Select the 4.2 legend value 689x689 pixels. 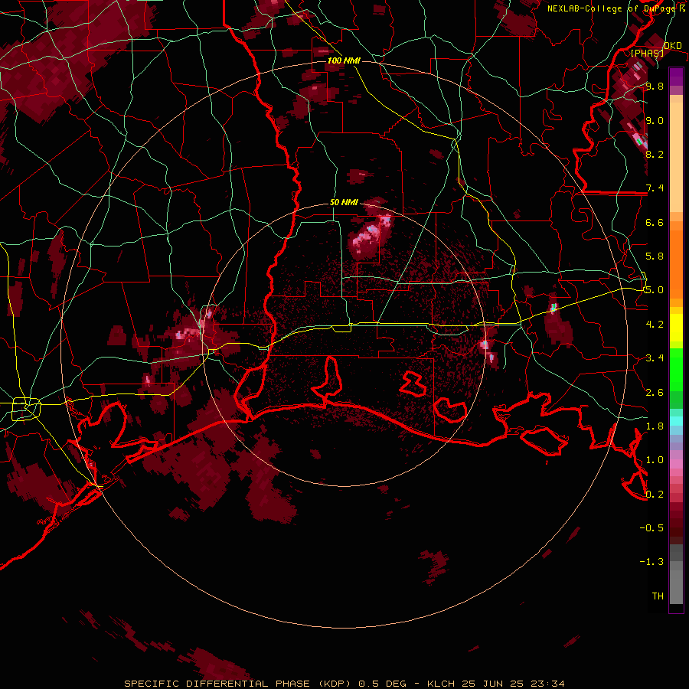pos(655,324)
